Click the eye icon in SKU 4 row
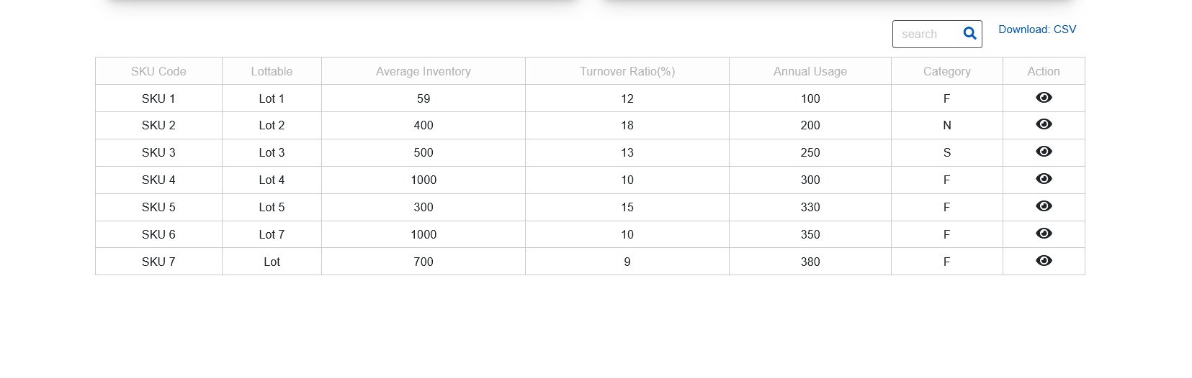 [x=1044, y=179]
